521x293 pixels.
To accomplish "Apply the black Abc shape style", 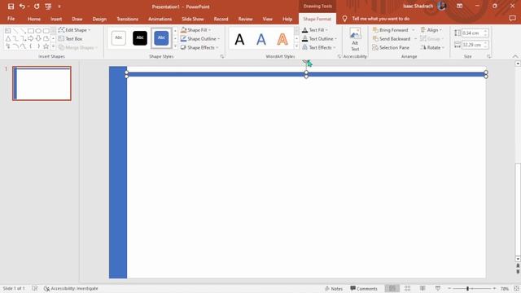I will pos(140,38).
